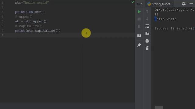The height and width of the screenshot is (109, 195).
Task: Pin the Run tab
Action: [139, 45]
